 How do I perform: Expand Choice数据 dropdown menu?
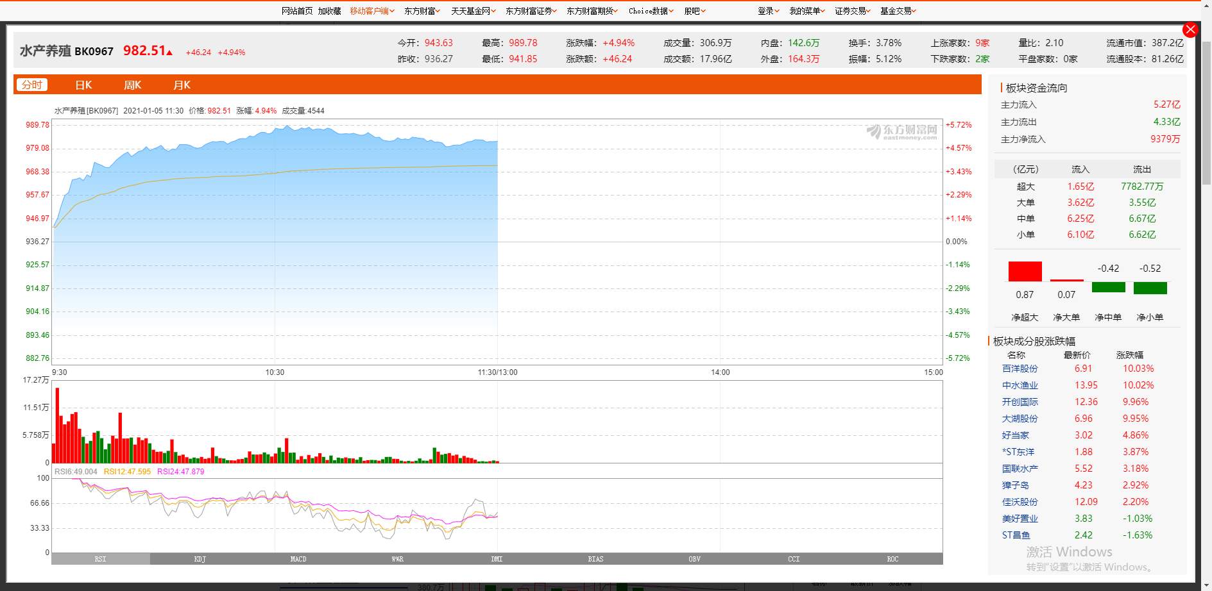[651, 11]
